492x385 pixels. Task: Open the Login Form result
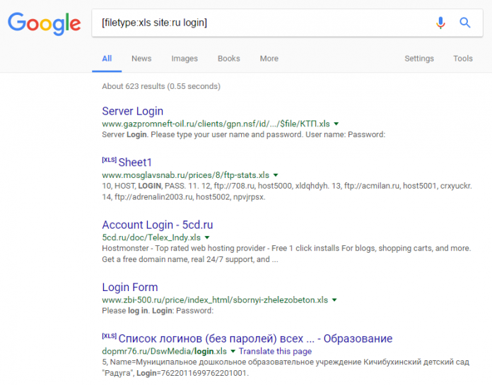click(130, 288)
